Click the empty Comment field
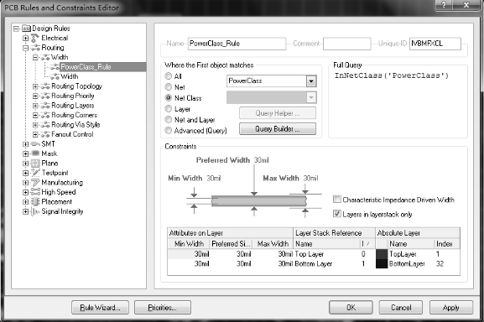 click(347, 44)
